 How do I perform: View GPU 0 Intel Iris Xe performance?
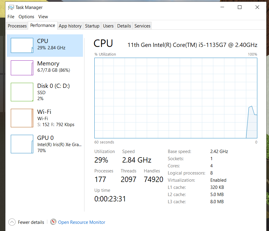click(x=45, y=144)
